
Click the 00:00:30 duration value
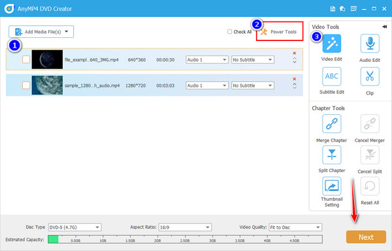[165, 60]
